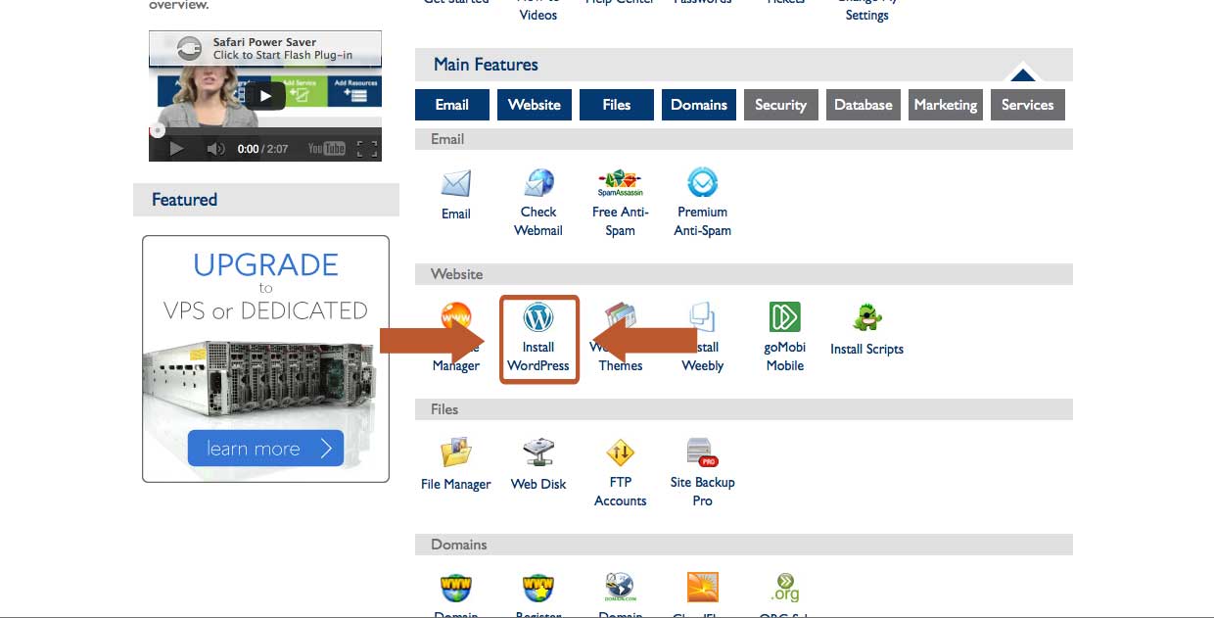Open the Install Weebly icon

[x=702, y=317]
